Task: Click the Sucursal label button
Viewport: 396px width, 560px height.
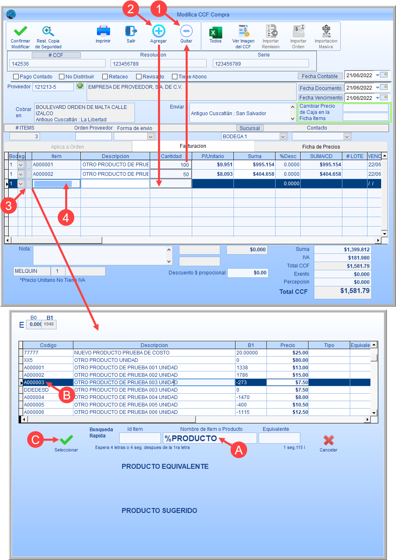Action: pos(250,128)
